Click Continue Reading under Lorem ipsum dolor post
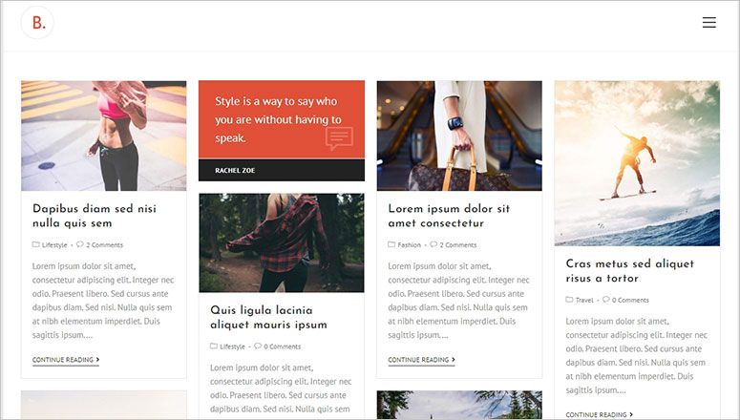This screenshot has width=740, height=420. [x=421, y=360]
